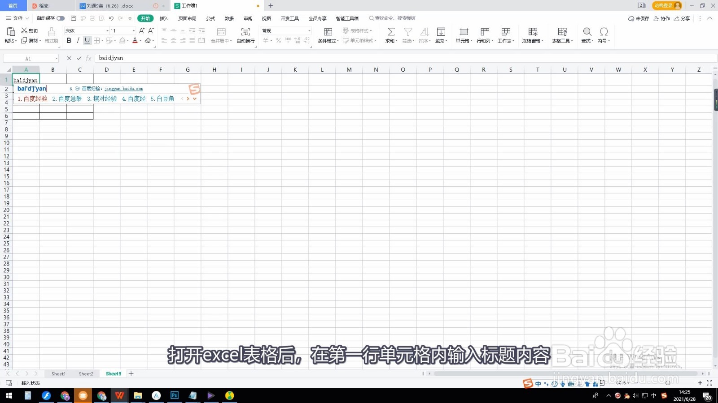
Task: Click the Table Tools (表格工具) icon
Action: 562,32
